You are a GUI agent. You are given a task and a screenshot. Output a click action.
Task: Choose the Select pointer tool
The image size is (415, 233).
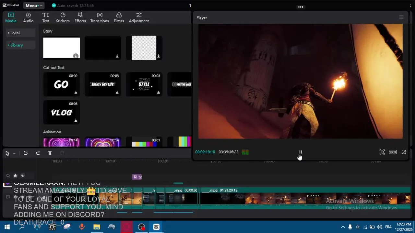pos(7,153)
